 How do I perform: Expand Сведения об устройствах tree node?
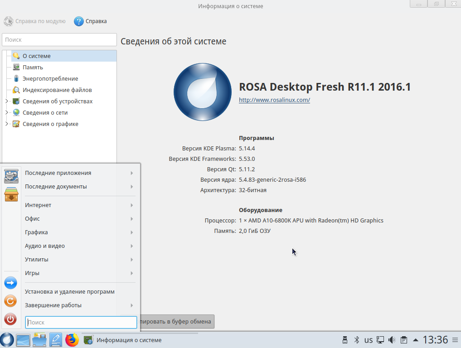click(x=6, y=101)
